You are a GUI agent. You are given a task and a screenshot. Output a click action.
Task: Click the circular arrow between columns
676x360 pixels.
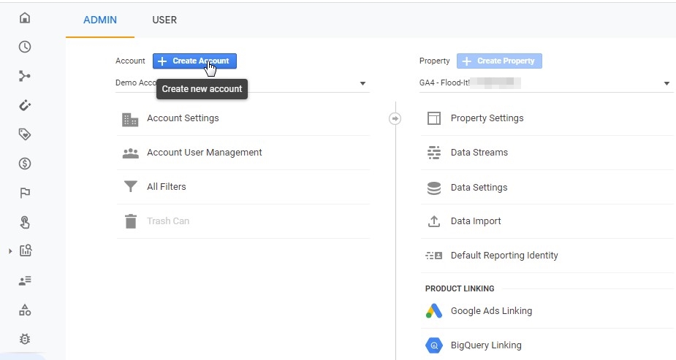(x=395, y=118)
